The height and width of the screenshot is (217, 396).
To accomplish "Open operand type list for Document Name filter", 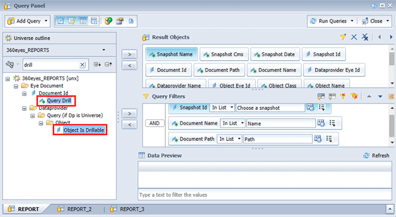I will [x=332, y=123].
